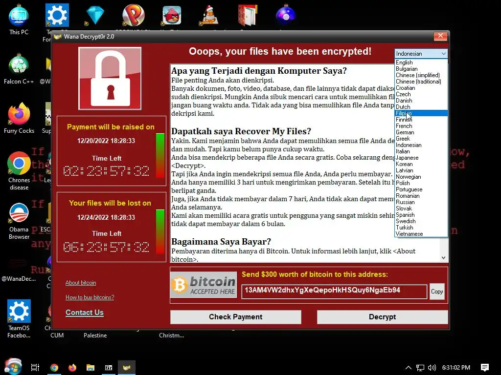Open Chrome from the taskbar
Viewport: 501px width, 375px height.
coord(54,367)
